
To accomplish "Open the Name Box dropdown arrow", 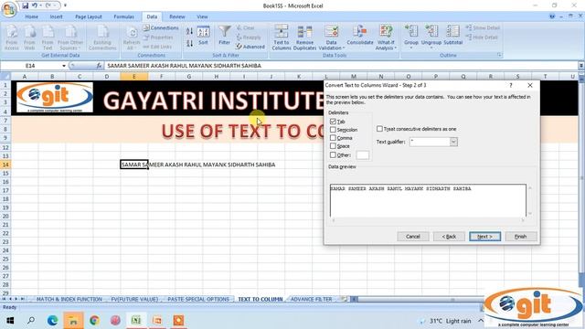I will [64, 66].
